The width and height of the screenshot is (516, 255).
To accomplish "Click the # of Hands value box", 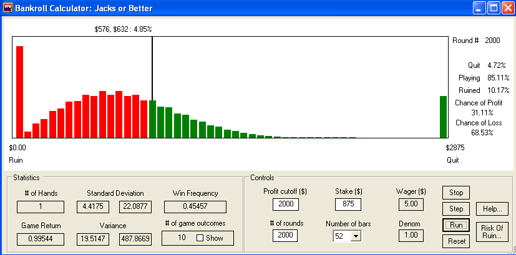I will [x=41, y=207].
